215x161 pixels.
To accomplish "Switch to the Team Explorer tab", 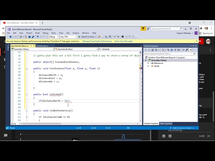I will [x=166, y=123].
